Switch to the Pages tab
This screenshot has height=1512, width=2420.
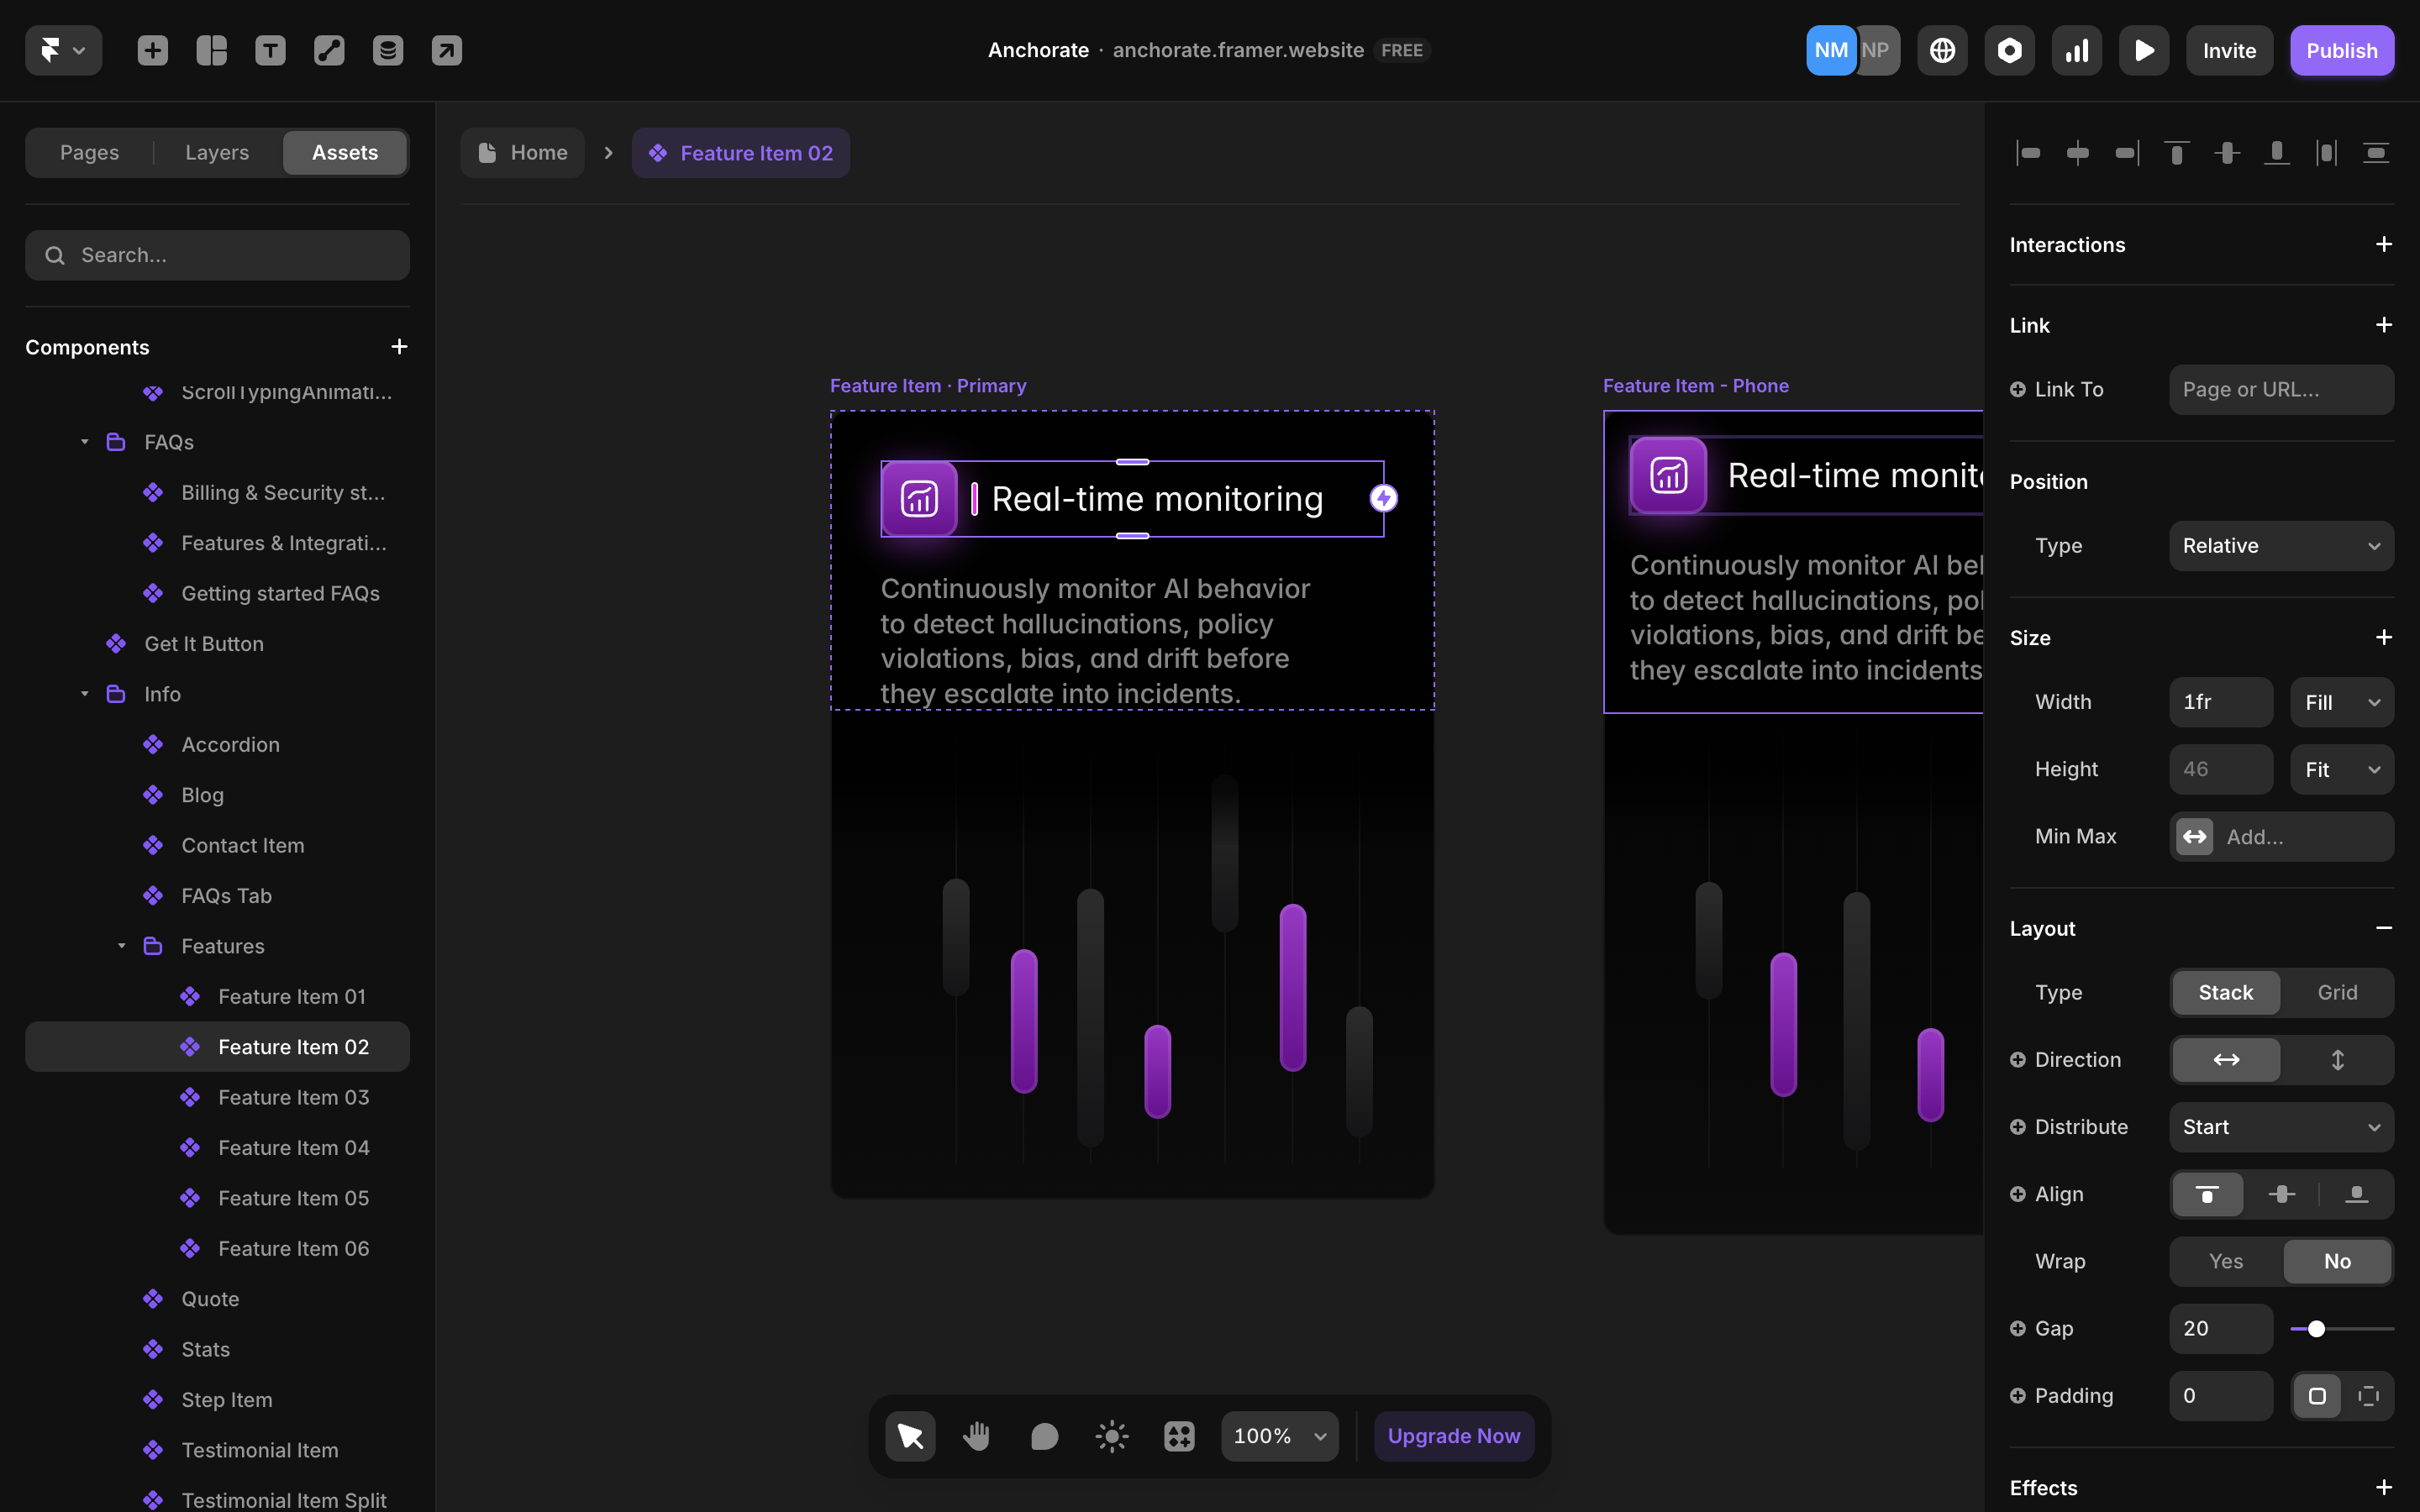[89, 152]
